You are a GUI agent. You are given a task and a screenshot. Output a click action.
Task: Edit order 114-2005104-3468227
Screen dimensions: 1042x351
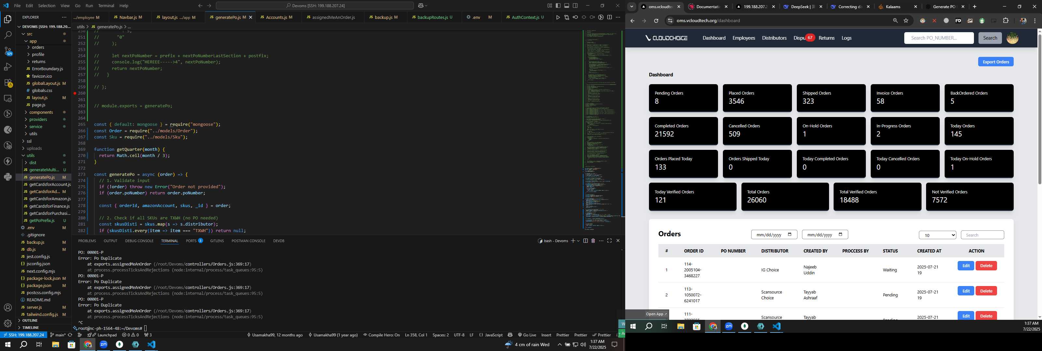(x=965, y=266)
